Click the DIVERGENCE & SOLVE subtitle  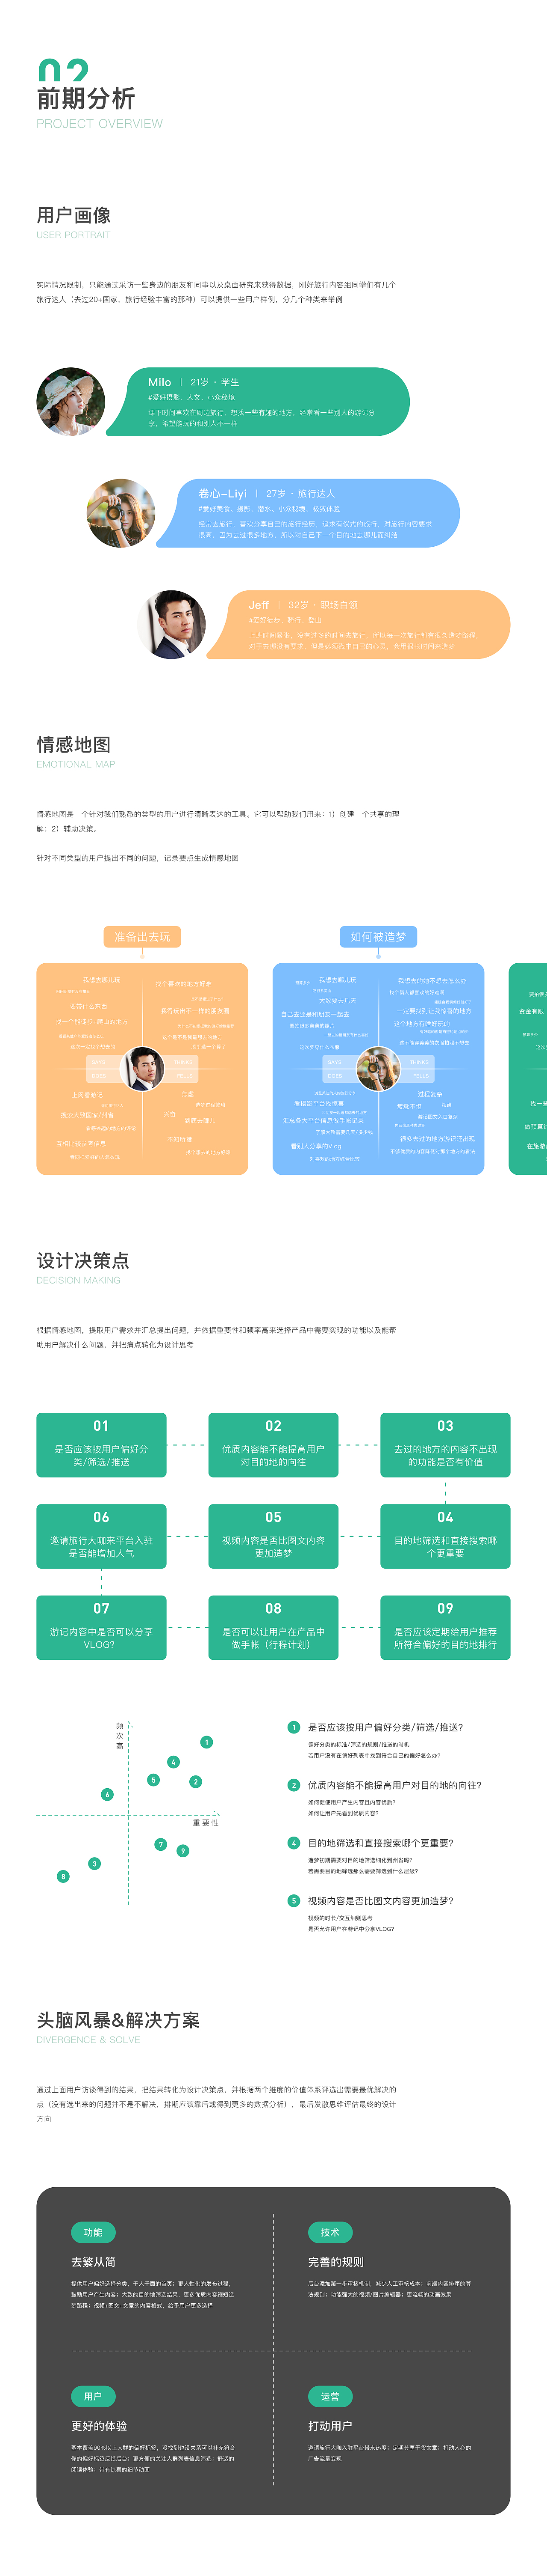tap(89, 2040)
